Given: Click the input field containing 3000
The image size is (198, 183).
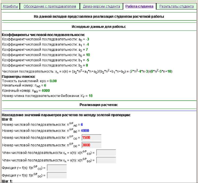Looking at the screenshot, I should coord(91,145).
